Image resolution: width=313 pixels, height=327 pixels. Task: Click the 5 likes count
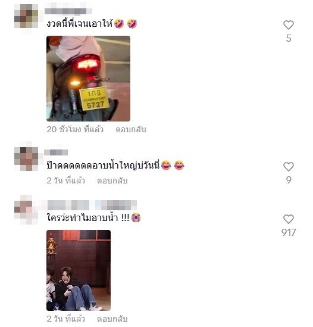[289, 38]
